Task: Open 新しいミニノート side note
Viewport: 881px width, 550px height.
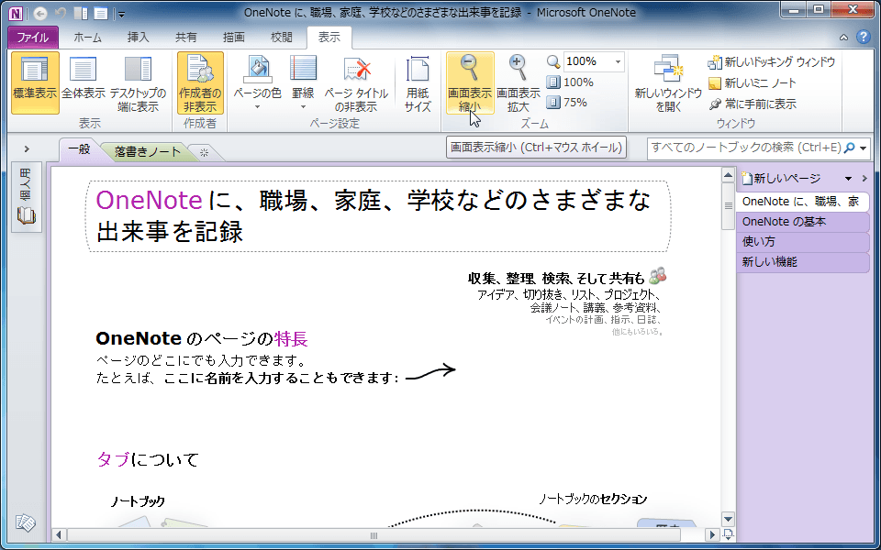Action: coord(753,83)
